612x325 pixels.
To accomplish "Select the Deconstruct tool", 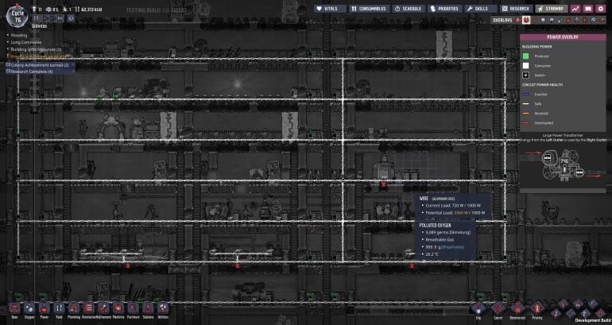I will coord(517,310).
